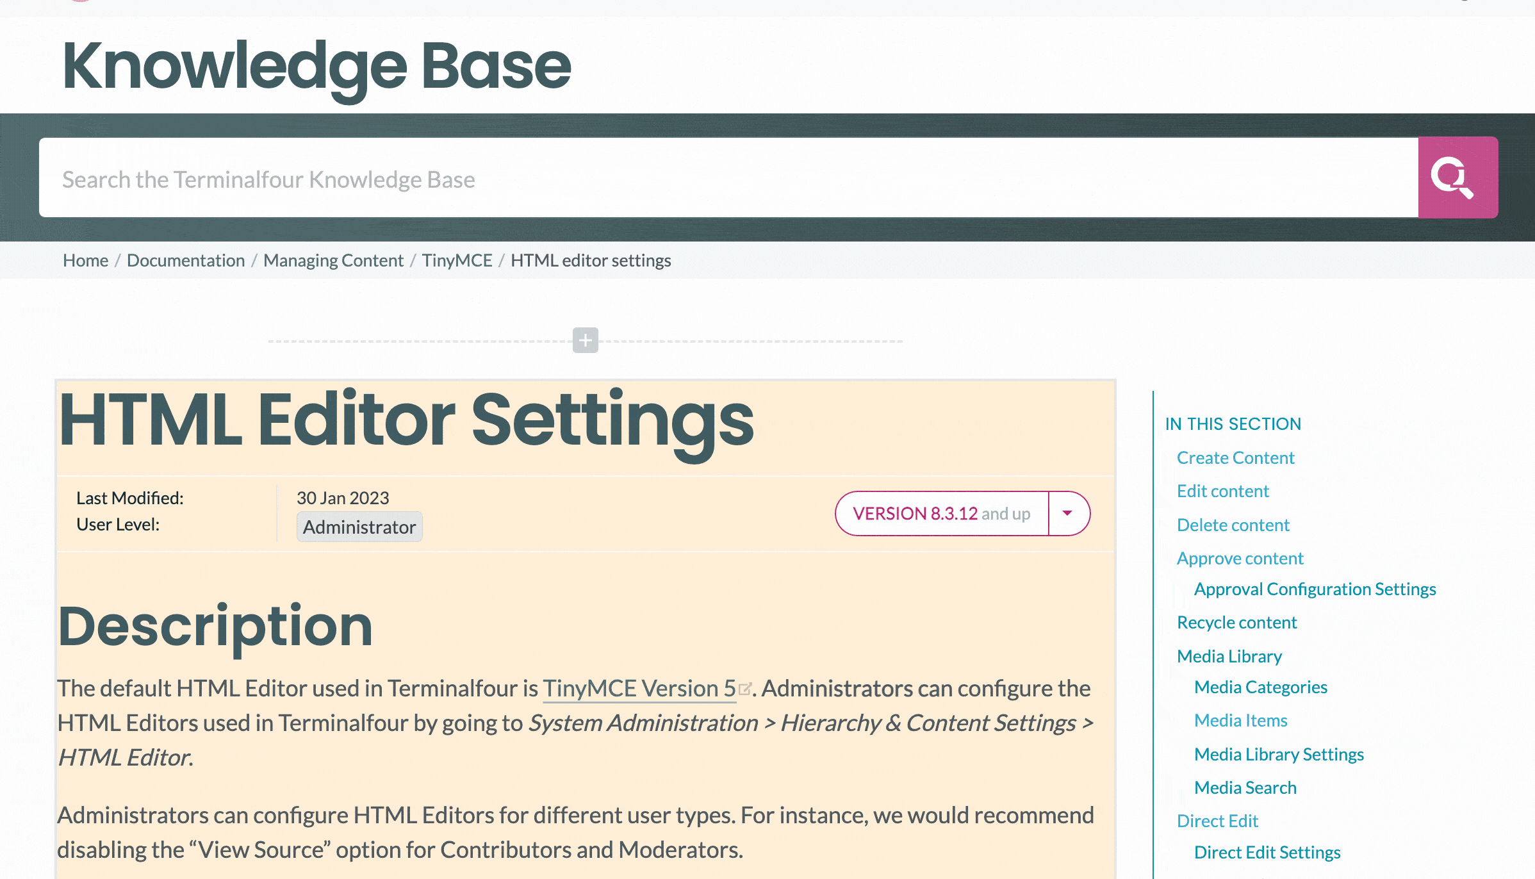Screen dimensions: 1535x879
Task: Click the Administrator user level badge
Action: click(359, 527)
